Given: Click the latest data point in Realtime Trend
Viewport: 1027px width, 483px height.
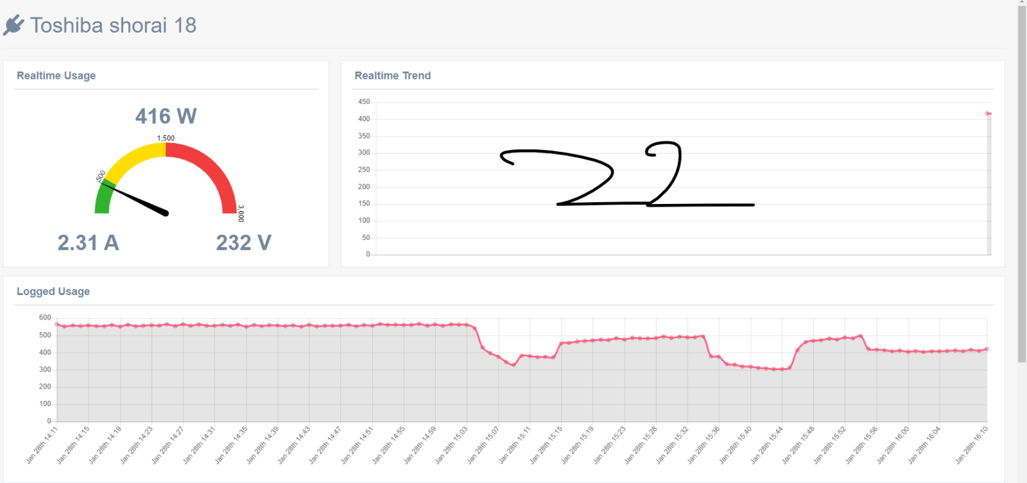Looking at the screenshot, I should [987, 114].
